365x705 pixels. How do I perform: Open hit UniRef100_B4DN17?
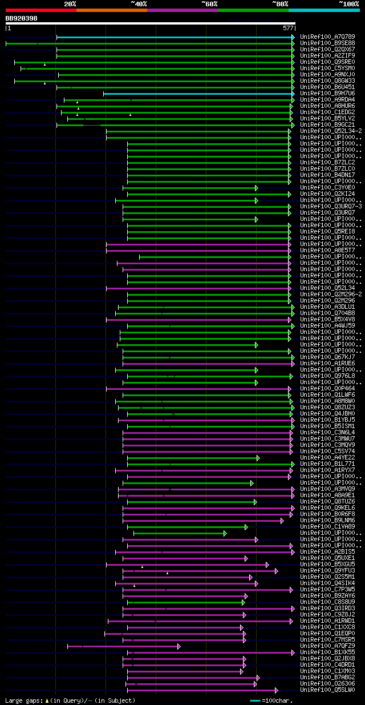pyautogui.click(x=327, y=175)
